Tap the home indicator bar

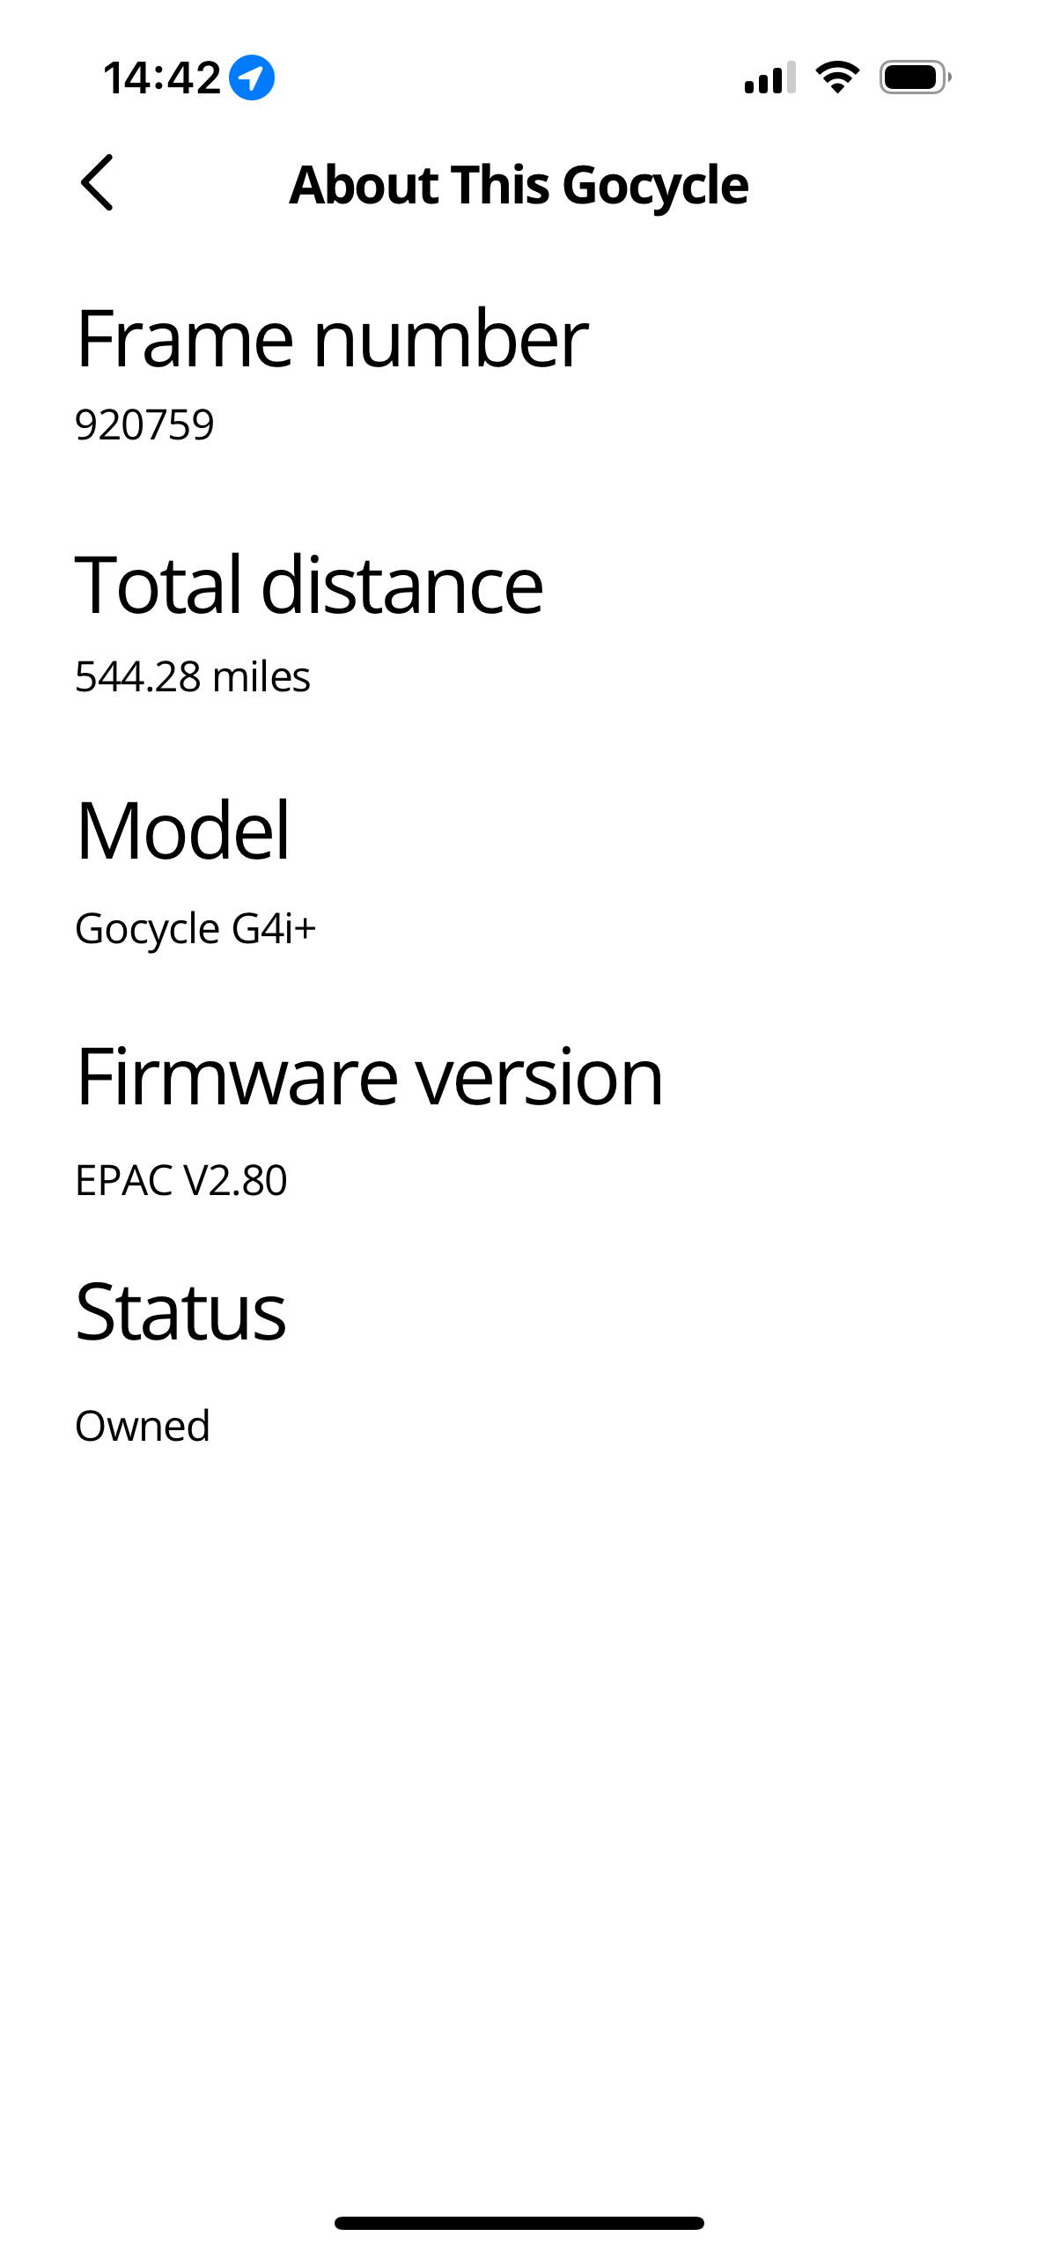tap(519, 2223)
